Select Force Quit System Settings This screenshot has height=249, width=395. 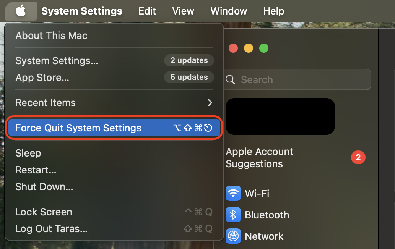[78, 128]
